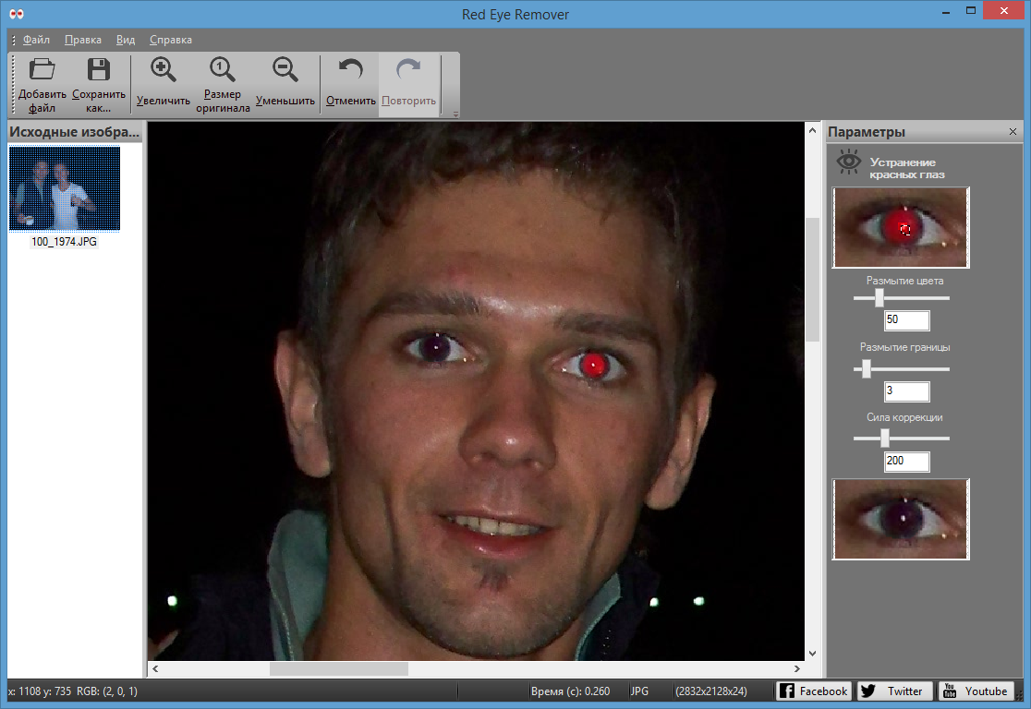Open the Twitter link in status bar
Image resolution: width=1031 pixels, height=709 pixels.
pos(893,691)
